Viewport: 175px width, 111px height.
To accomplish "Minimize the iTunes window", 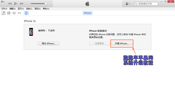I will [161, 2].
